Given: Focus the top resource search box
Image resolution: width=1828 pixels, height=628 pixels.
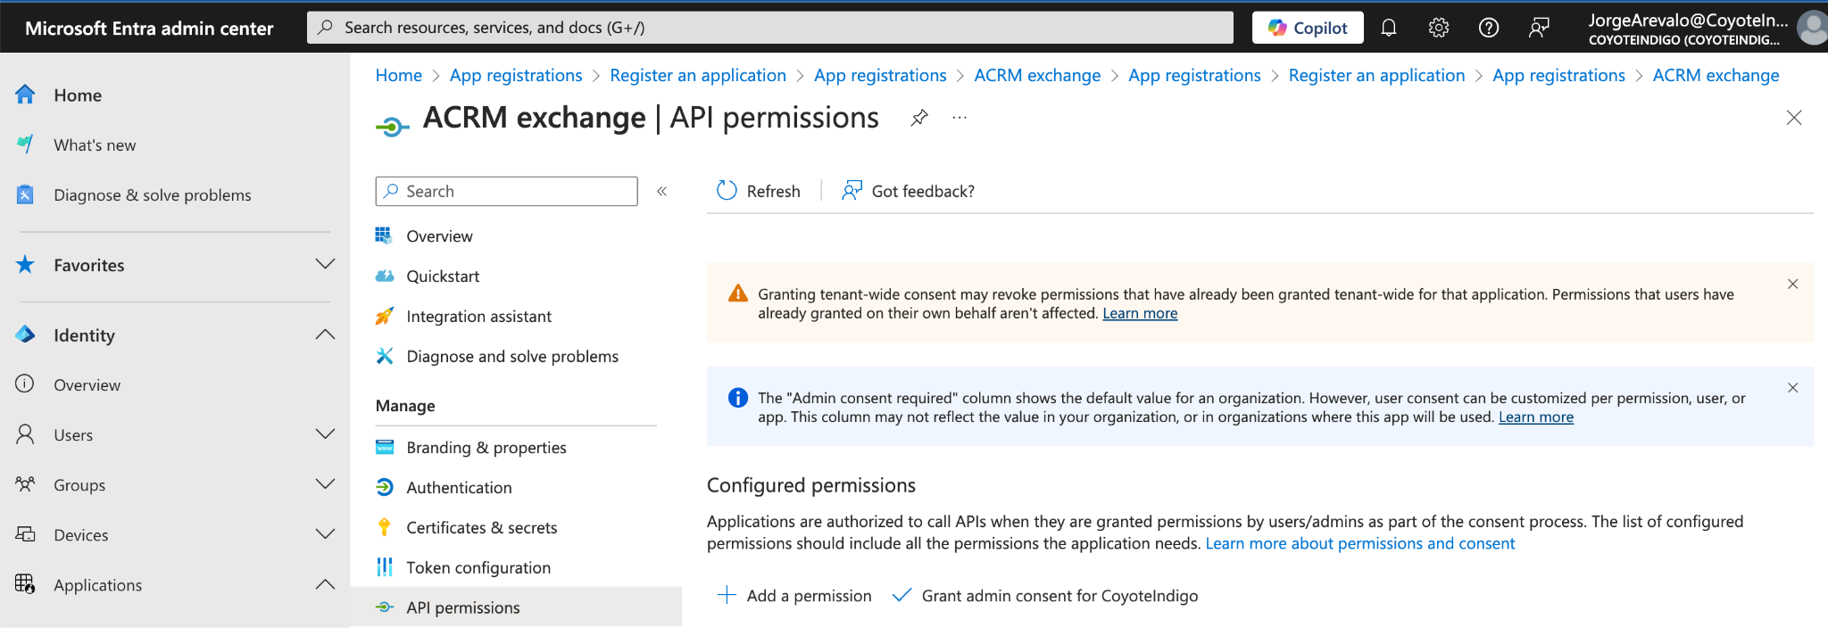Looking at the screenshot, I should click(769, 28).
